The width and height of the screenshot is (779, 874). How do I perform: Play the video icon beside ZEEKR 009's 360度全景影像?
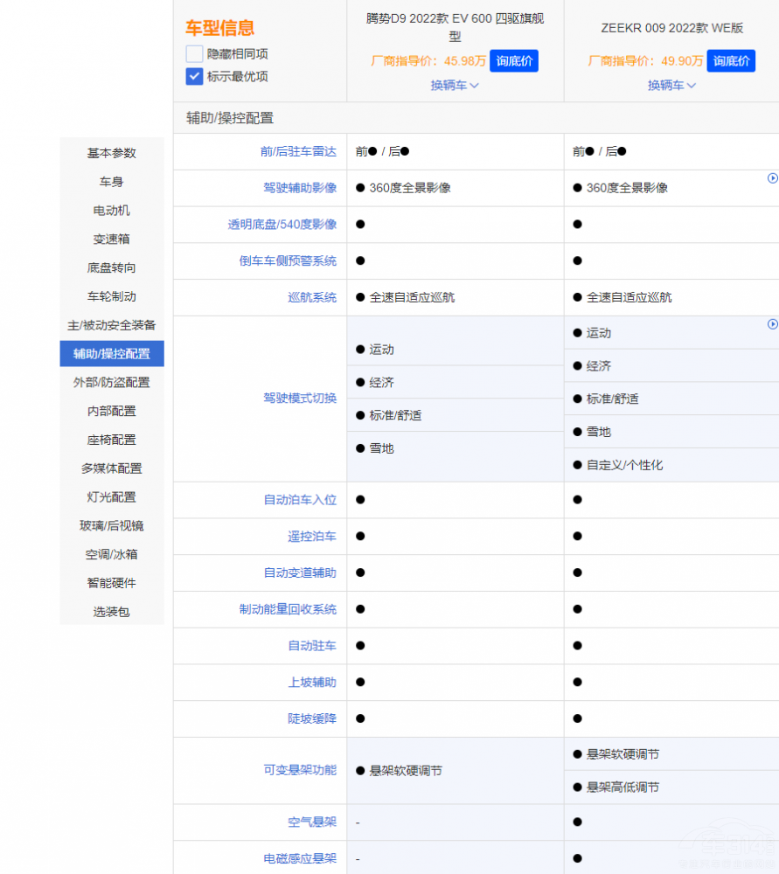pyautogui.click(x=772, y=178)
